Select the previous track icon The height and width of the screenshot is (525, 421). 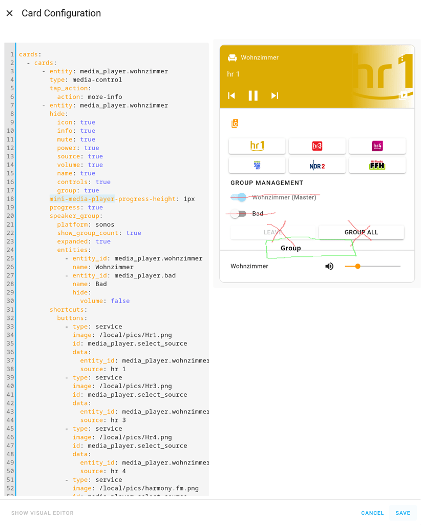(231, 95)
